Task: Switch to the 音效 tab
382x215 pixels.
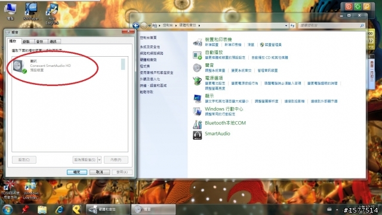Action: [x=41, y=41]
